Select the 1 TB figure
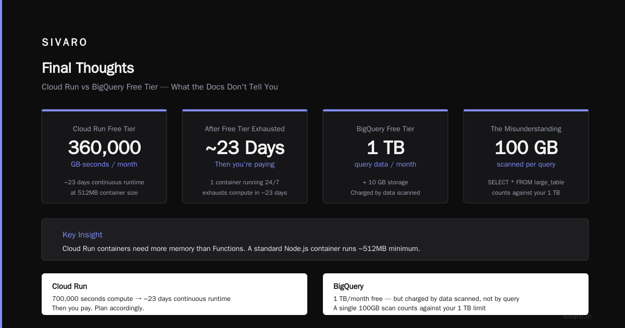This screenshot has width=625, height=328. coord(385,147)
